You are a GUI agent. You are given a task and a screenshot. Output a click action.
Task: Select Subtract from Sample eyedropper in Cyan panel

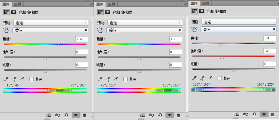click(210, 78)
